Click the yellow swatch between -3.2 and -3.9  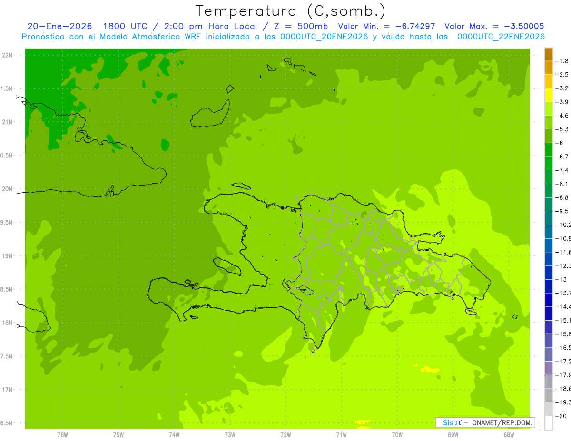pos(549,95)
